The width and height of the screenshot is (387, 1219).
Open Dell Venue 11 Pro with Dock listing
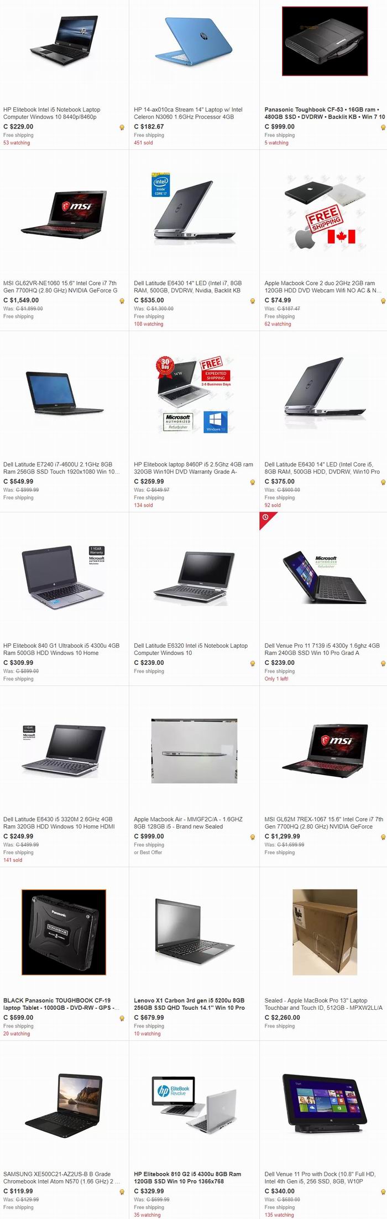(320, 1177)
